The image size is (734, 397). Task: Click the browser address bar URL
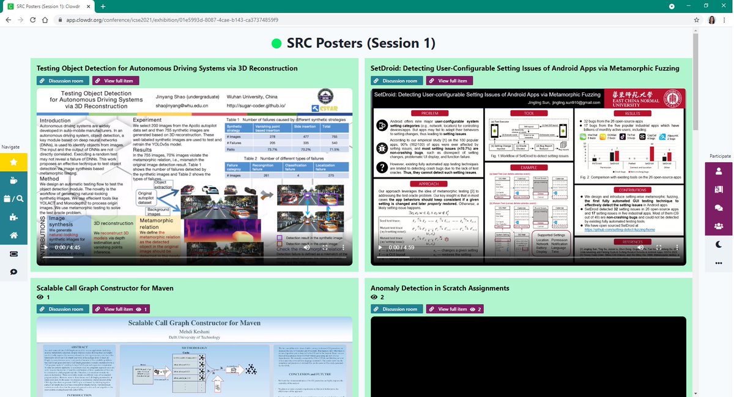171,20
